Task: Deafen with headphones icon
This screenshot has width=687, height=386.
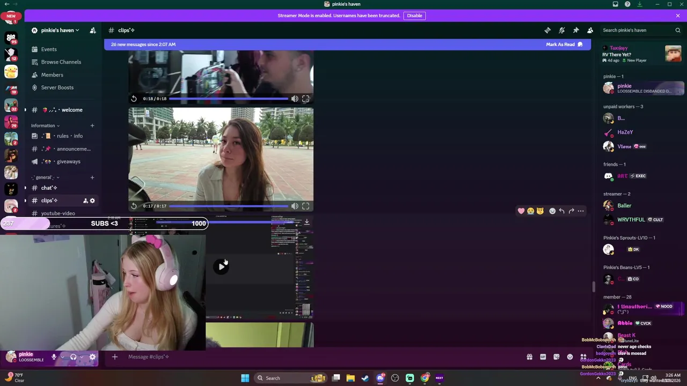Action: click(74, 357)
